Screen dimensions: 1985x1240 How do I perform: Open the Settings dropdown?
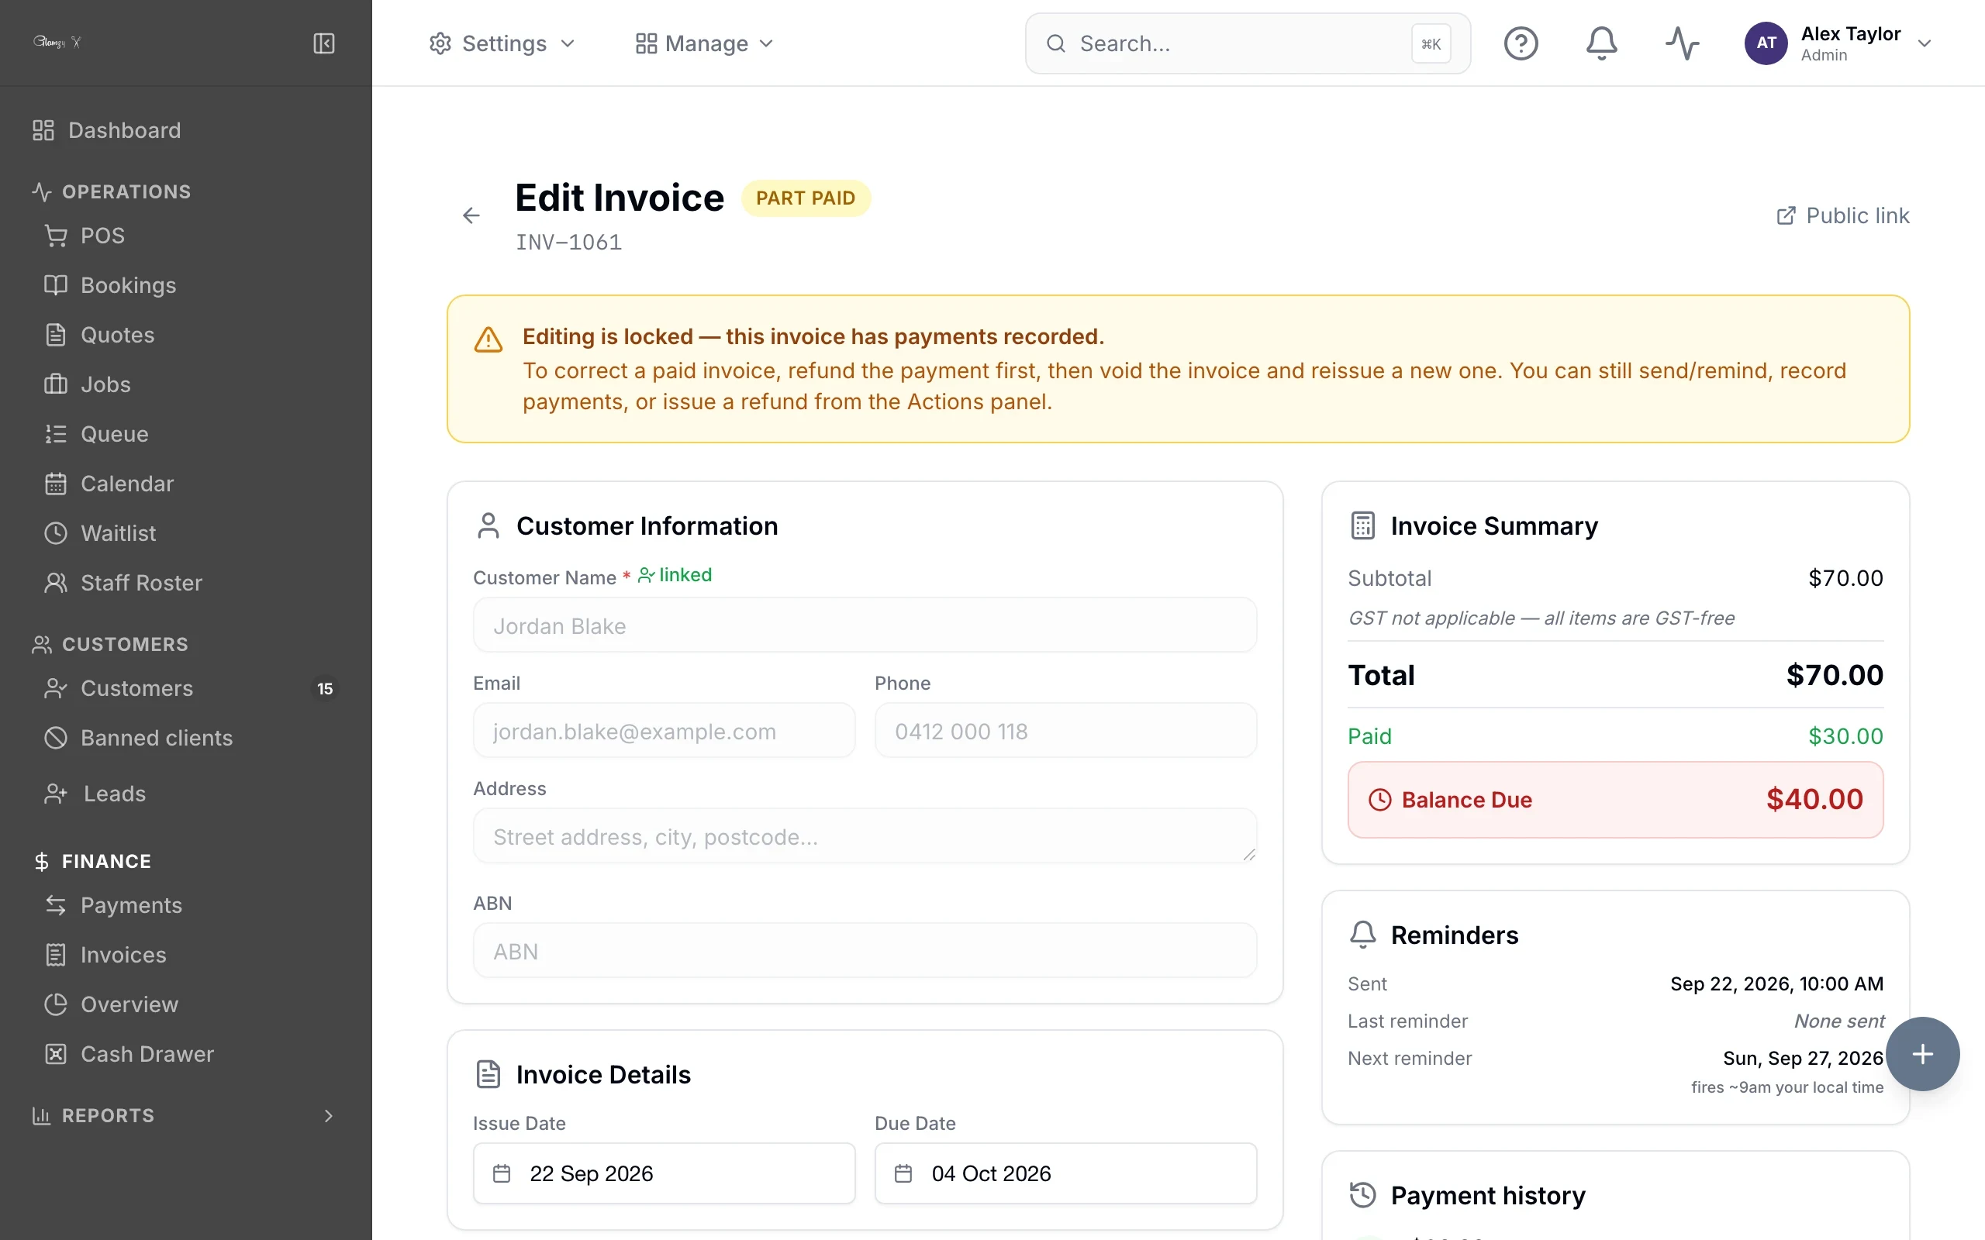[502, 43]
